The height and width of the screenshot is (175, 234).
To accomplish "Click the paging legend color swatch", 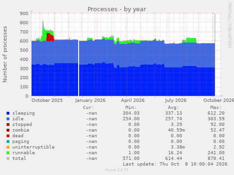I will tap(8, 142).
